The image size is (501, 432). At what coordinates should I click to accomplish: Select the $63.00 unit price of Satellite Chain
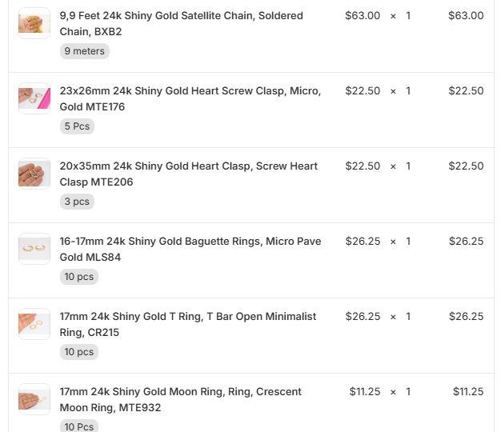point(363,16)
